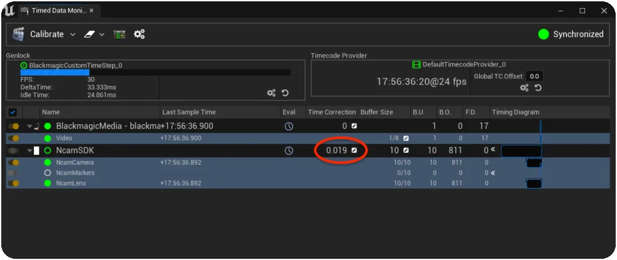Toggle the BlackmagicMedia enable switch

pos(13,127)
